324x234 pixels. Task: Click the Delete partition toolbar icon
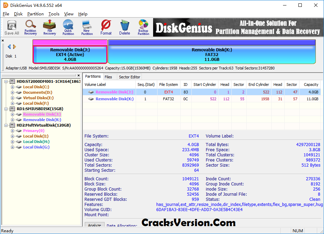click(x=125, y=27)
